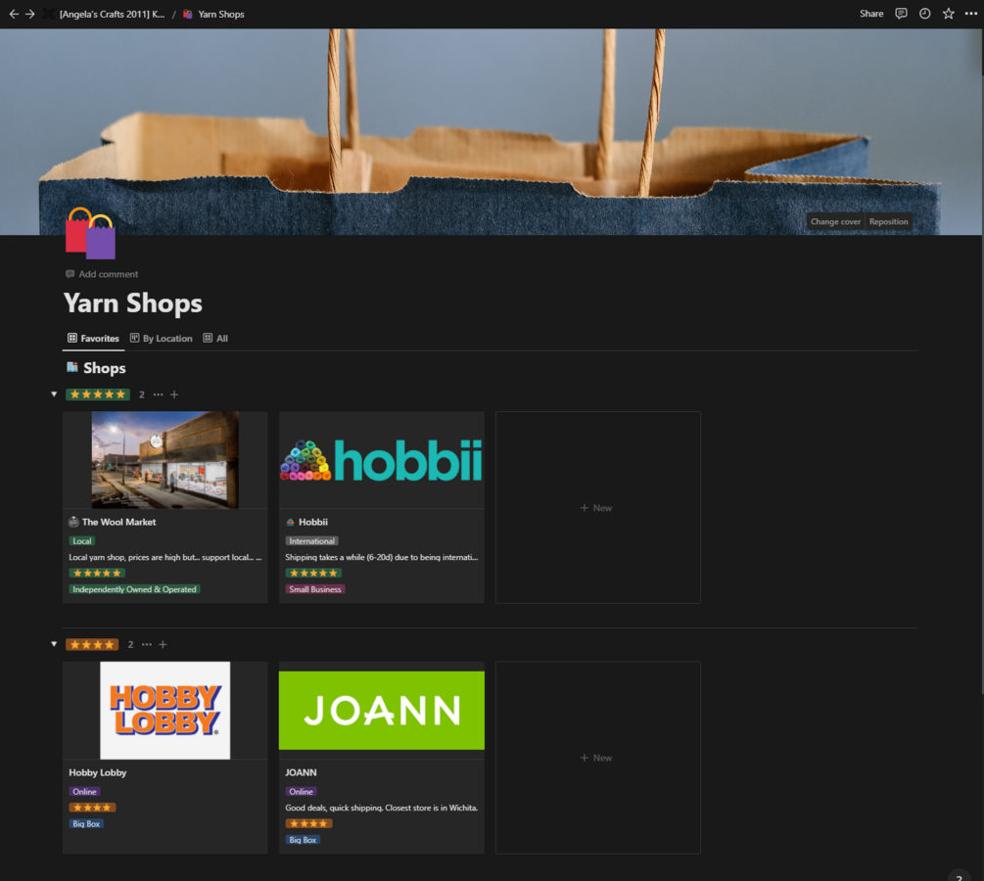984x881 pixels.
Task: Click the five-star group header tag
Action: [98, 394]
